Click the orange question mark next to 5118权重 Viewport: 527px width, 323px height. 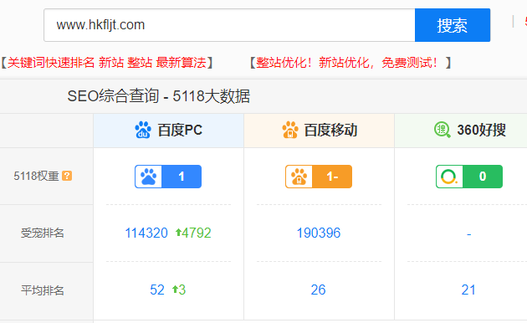(67, 176)
